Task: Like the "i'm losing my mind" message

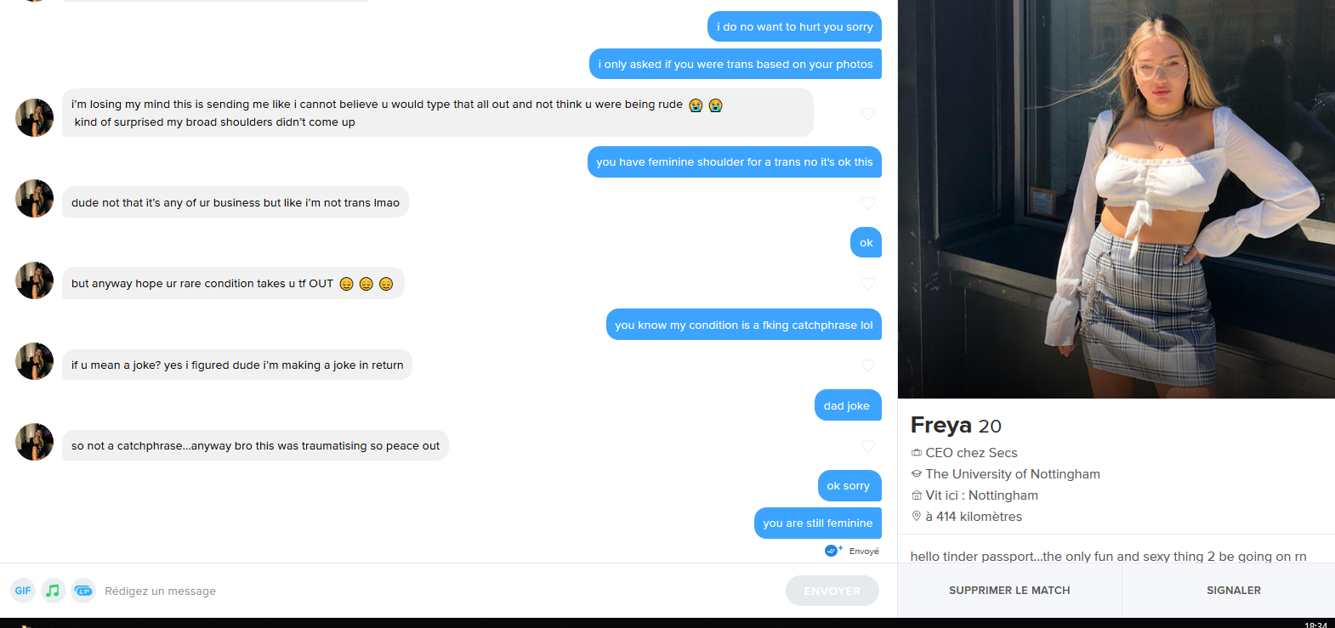Action: (x=868, y=114)
